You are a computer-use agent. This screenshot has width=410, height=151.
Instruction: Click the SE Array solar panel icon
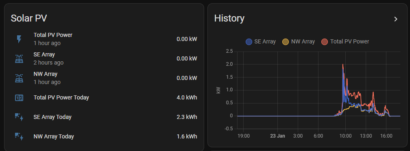click(x=19, y=59)
